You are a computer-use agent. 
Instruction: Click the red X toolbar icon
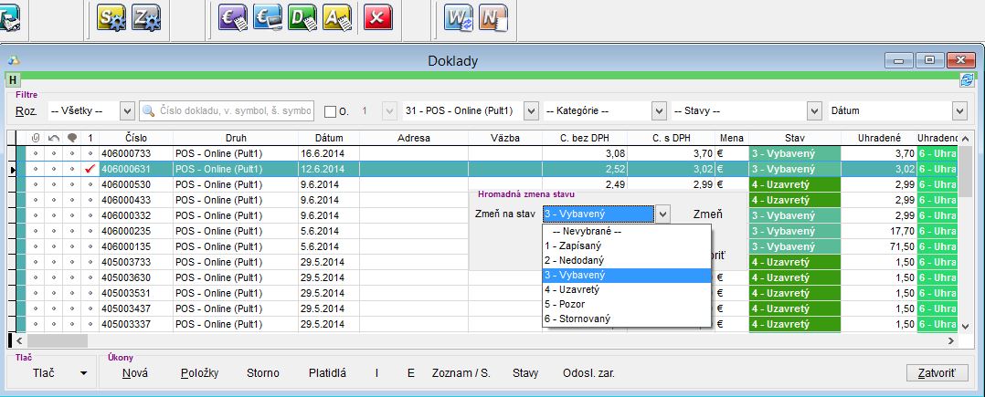coord(377,18)
